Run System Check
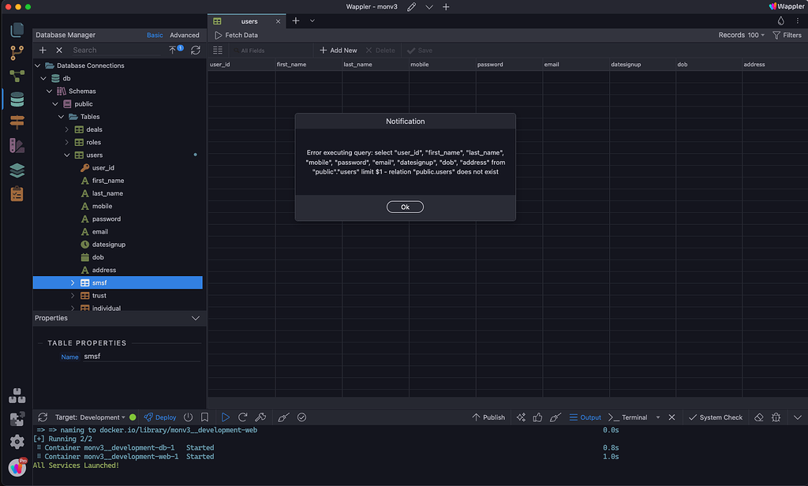This screenshot has height=486, width=808. (x=715, y=417)
